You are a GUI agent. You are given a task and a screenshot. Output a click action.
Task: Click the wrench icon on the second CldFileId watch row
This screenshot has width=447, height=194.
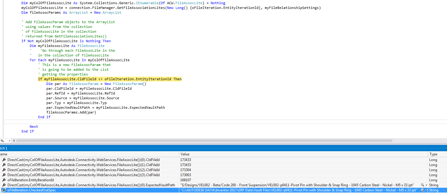coord(4,165)
